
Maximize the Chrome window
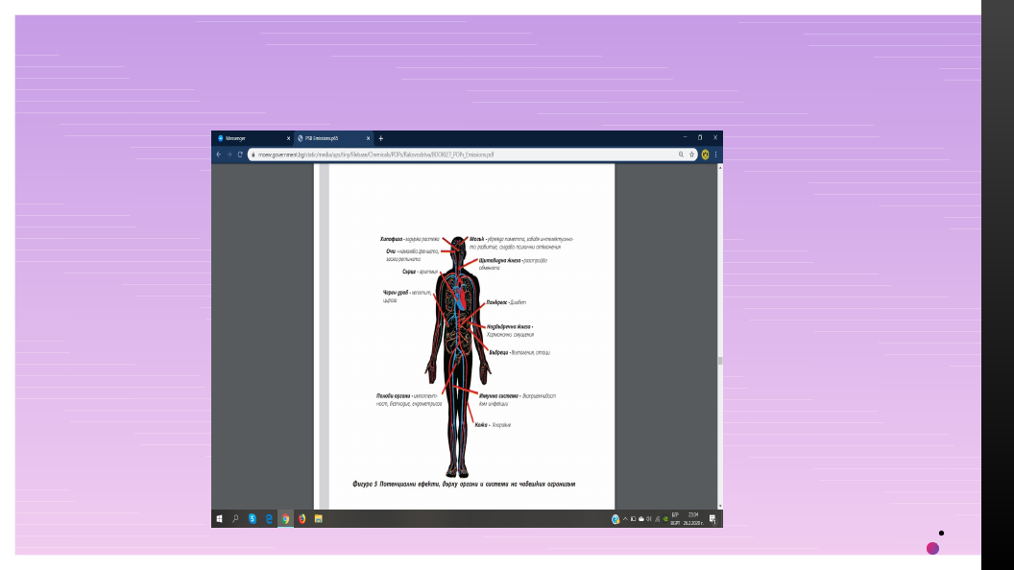pos(700,137)
